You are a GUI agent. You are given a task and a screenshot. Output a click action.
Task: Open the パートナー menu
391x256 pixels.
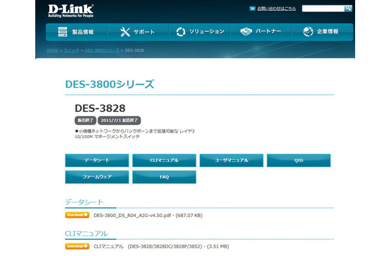click(x=261, y=32)
